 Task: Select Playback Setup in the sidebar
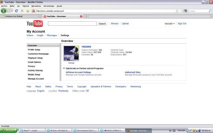point(35,58)
